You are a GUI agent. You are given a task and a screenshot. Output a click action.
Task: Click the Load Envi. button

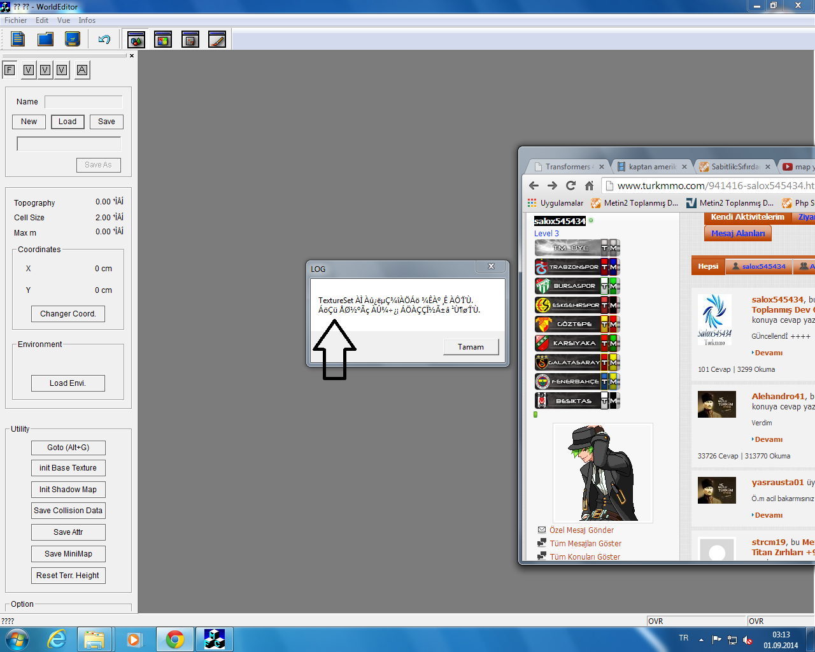coord(68,383)
